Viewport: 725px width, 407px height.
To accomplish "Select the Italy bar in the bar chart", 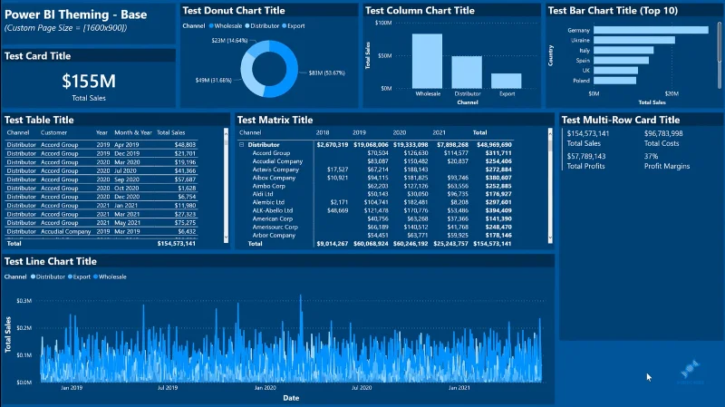I will (623, 51).
